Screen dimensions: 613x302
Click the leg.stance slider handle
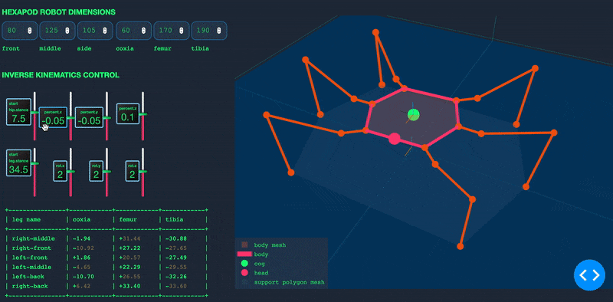point(34,163)
